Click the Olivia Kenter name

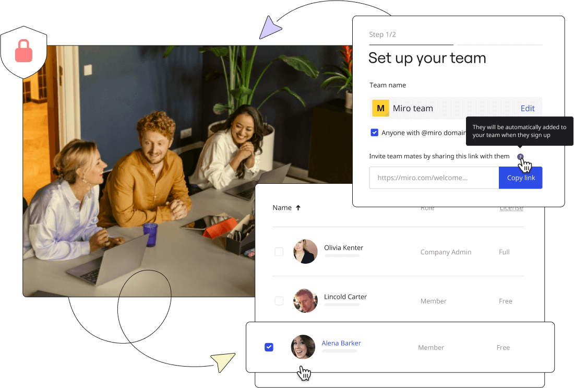343,248
